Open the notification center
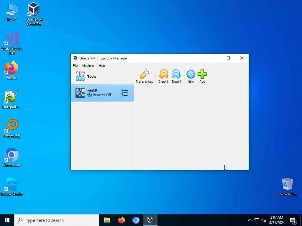302x226 pixels. click(x=293, y=220)
